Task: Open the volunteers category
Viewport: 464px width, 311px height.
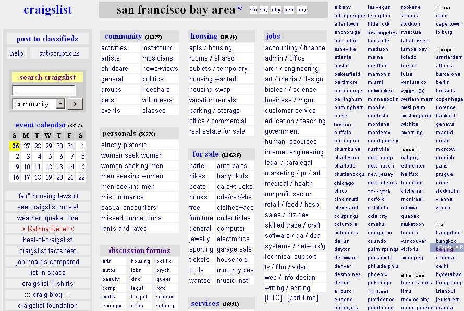Action: 157,100
